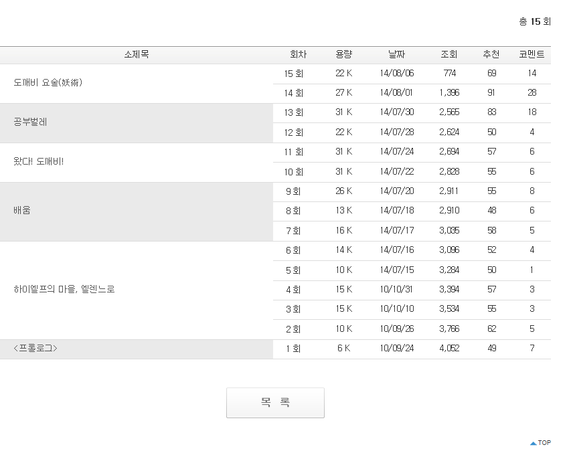Open episode 5 회

pos(294,270)
